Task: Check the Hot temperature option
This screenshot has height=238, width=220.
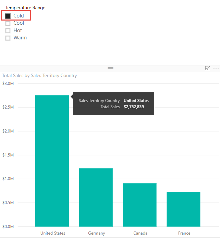Action: pos(8,31)
